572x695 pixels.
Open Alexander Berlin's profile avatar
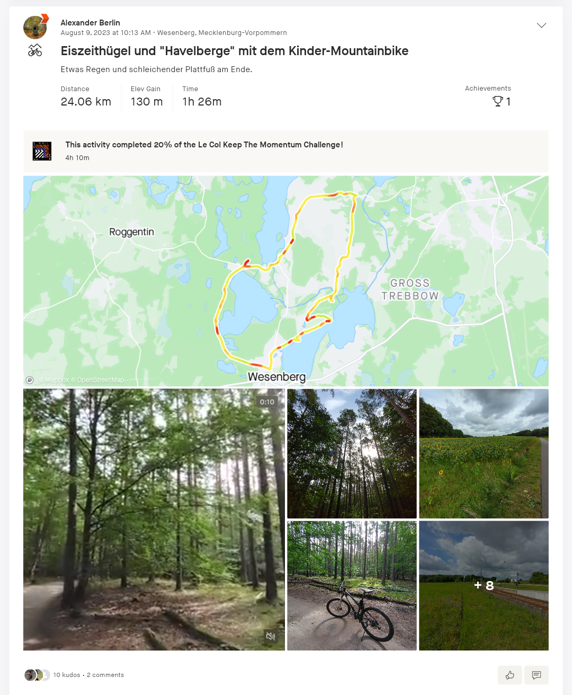(35, 28)
